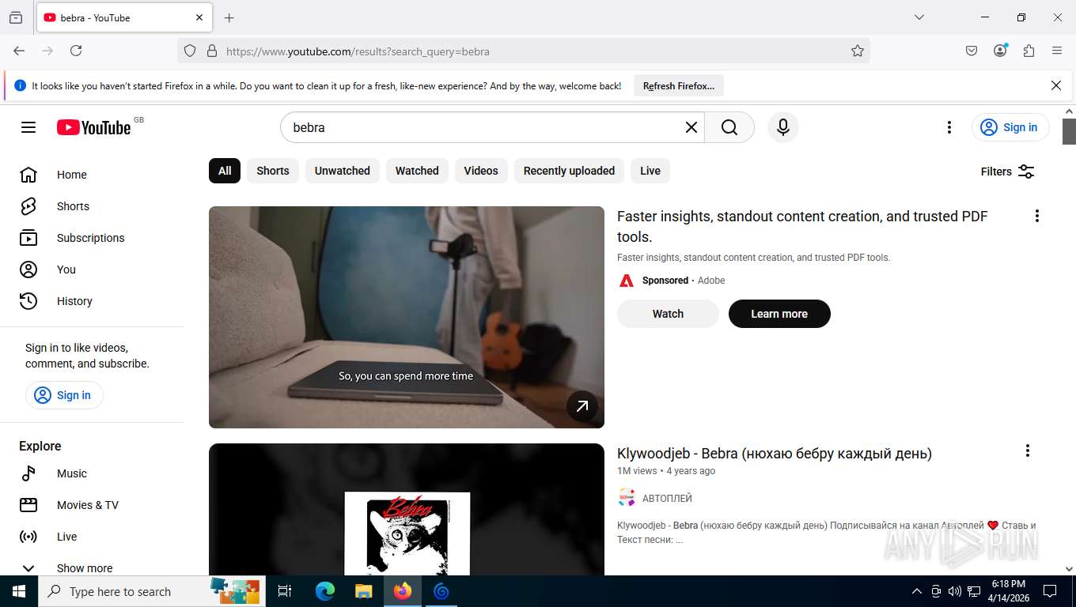The image size is (1076, 607).
Task: Select the Shorts filter chip
Action: 273,171
